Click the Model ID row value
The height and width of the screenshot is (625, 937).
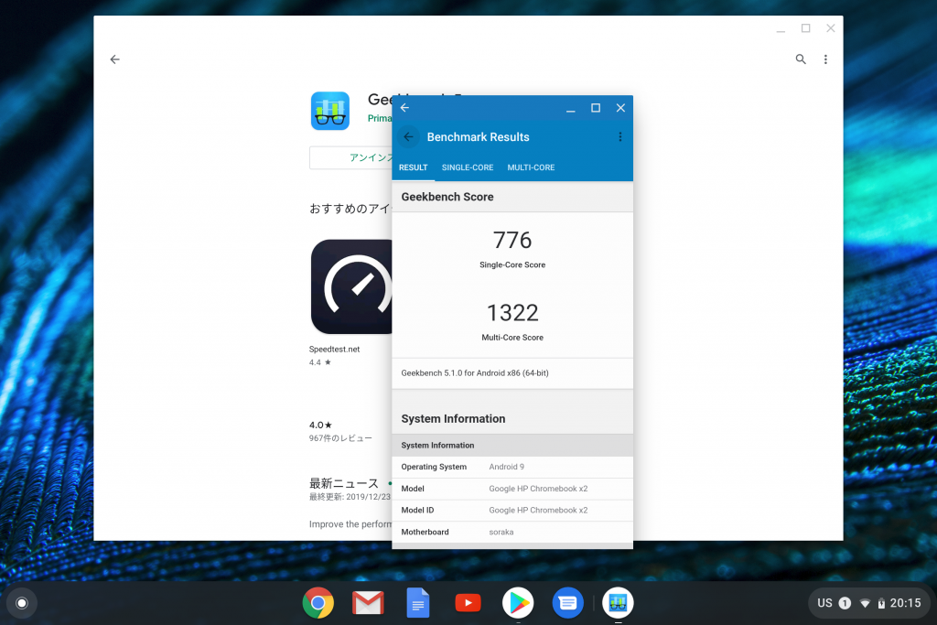pyautogui.click(x=538, y=511)
